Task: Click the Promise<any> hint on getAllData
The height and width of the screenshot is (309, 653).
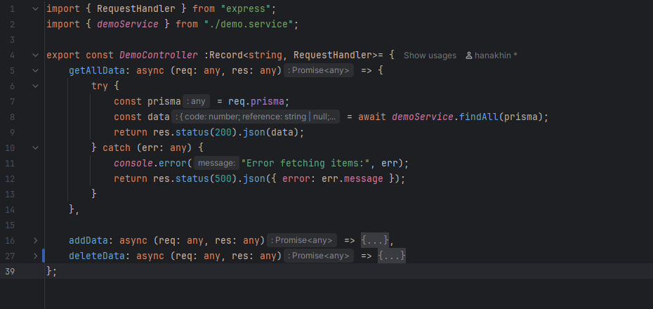Action: (319, 71)
